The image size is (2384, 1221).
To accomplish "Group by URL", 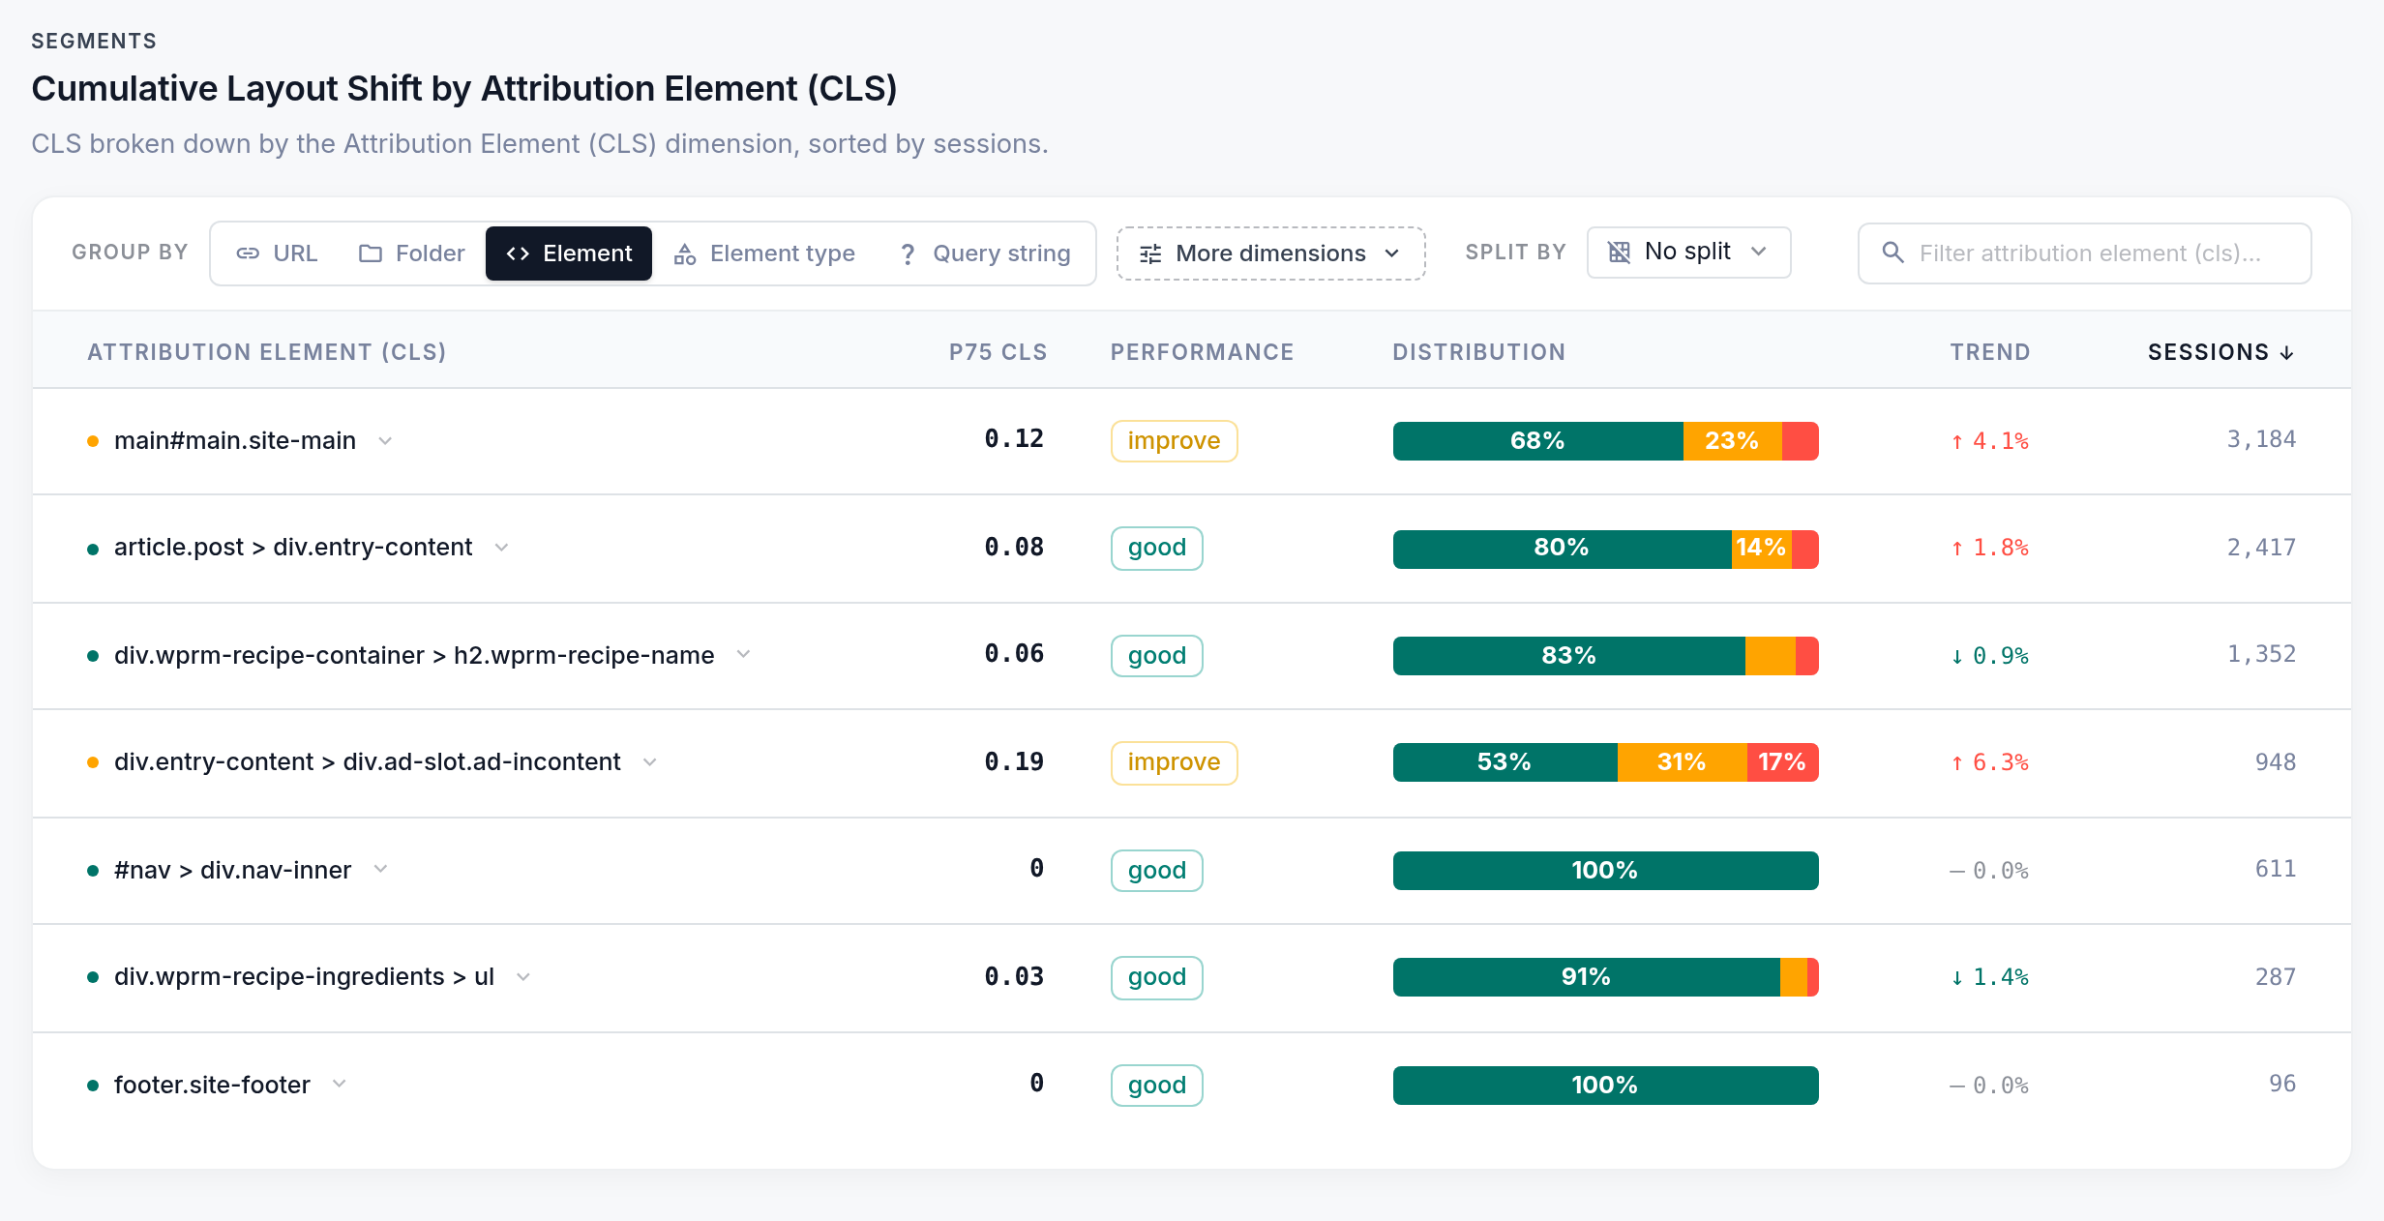I will (x=277, y=253).
